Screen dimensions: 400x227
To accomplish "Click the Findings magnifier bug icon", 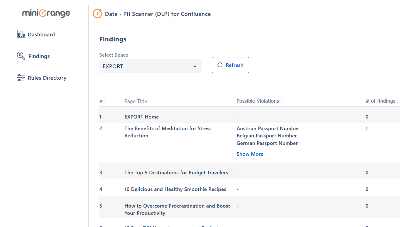I will (x=21, y=56).
